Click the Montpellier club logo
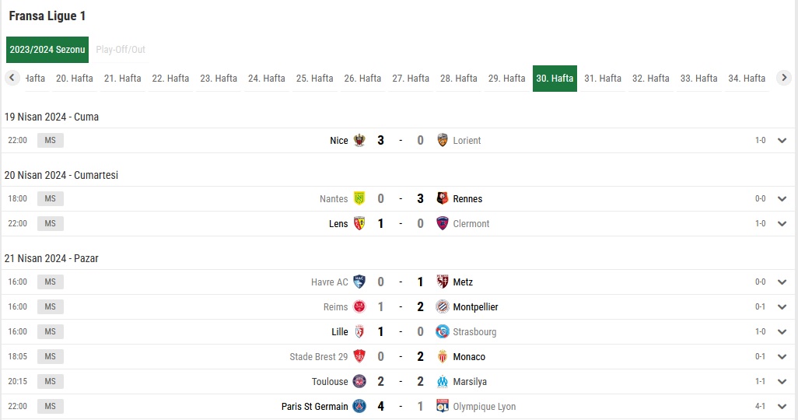Image resolution: width=798 pixels, height=420 pixels. [443, 306]
